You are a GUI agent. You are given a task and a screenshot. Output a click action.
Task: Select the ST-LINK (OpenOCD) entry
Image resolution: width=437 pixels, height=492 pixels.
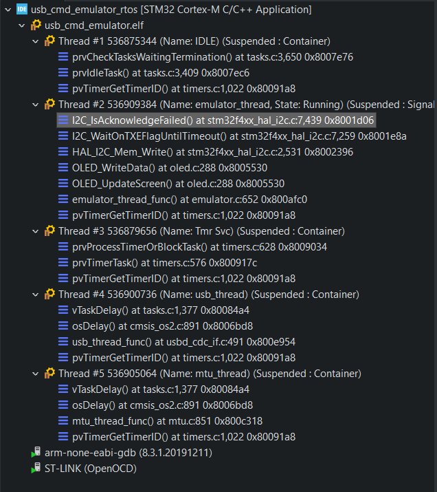(x=91, y=469)
